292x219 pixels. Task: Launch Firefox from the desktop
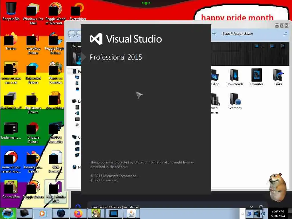11,41
